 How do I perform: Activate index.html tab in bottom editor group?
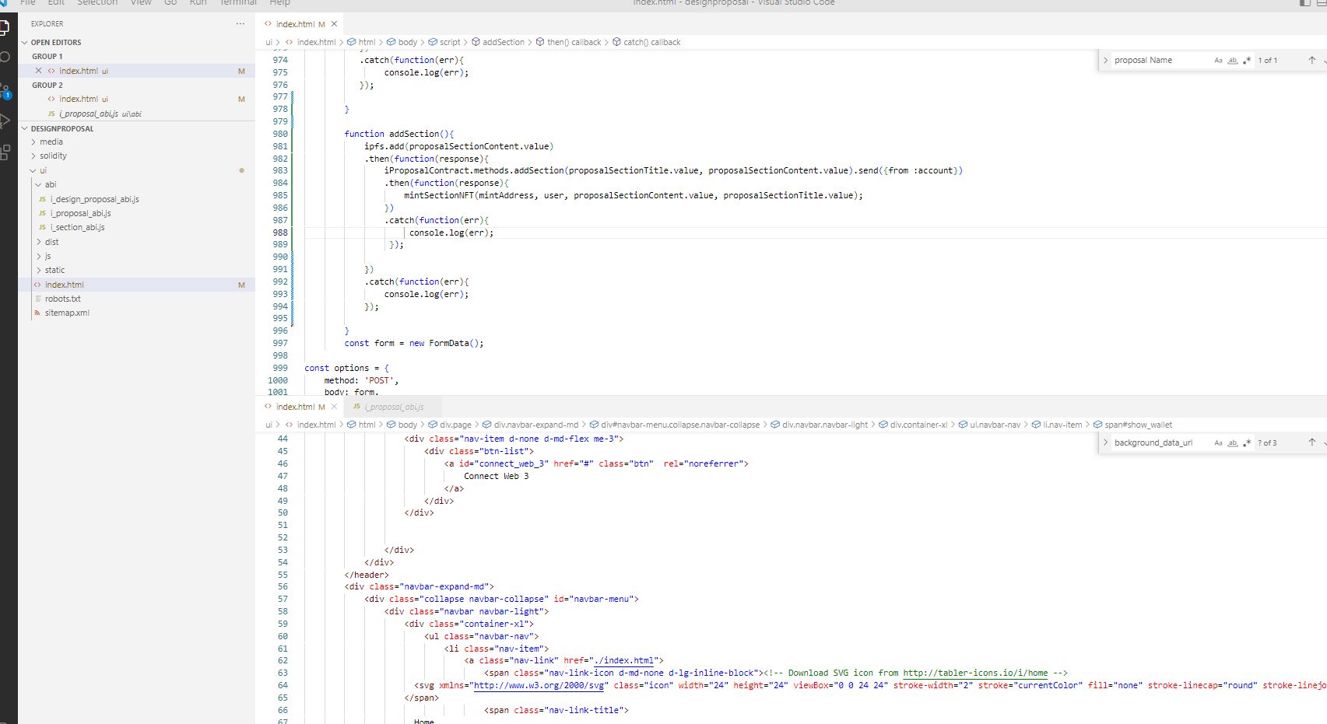point(295,407)
